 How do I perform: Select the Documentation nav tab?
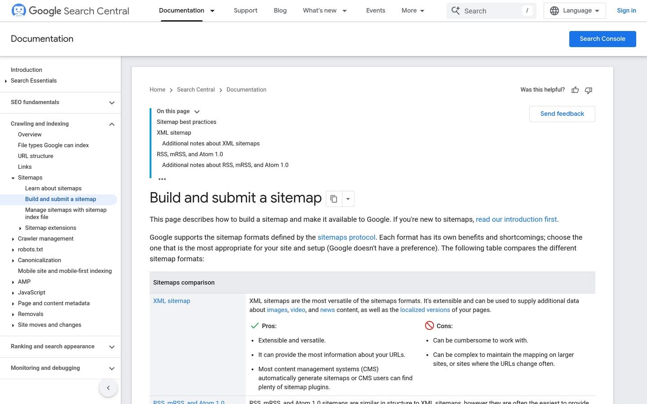182,10
